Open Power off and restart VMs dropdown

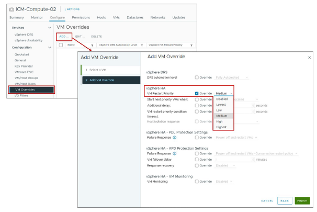click(x=236, y=138)
